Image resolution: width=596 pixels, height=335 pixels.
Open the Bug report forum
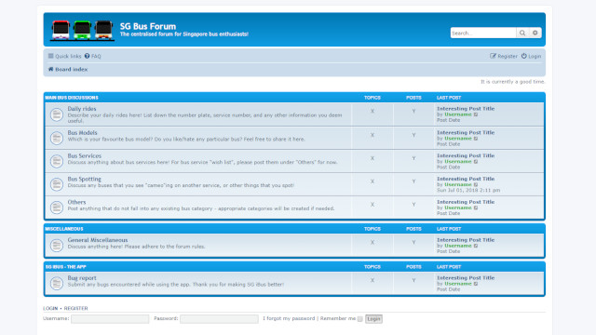tap(82, 278)
